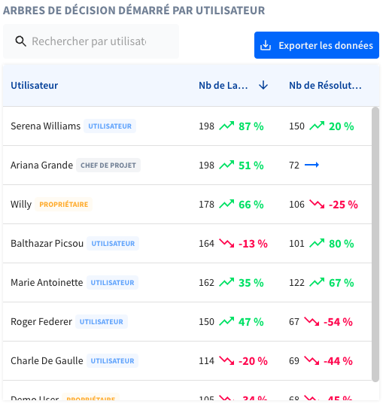Focus the Rechercher par utilisateur search field
Image resolution: width=392 pixels, height=410 pixels.
pos(91,41)
